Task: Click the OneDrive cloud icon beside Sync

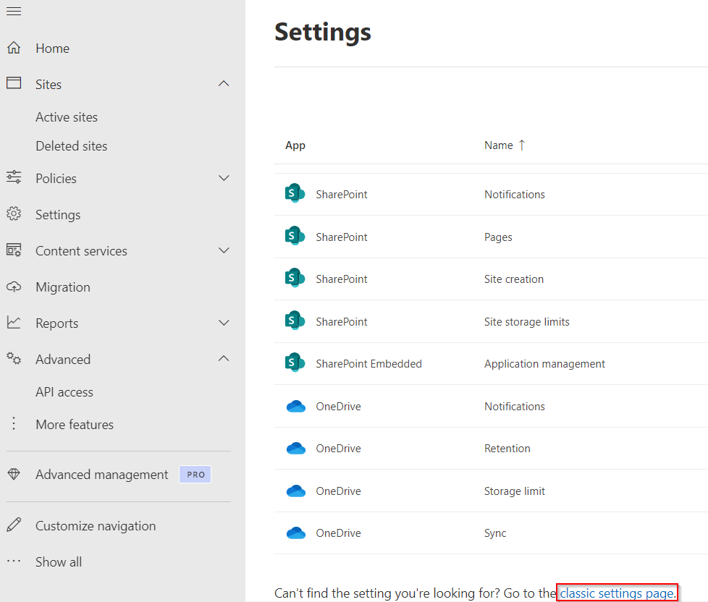Action: [x=295, y=533]
